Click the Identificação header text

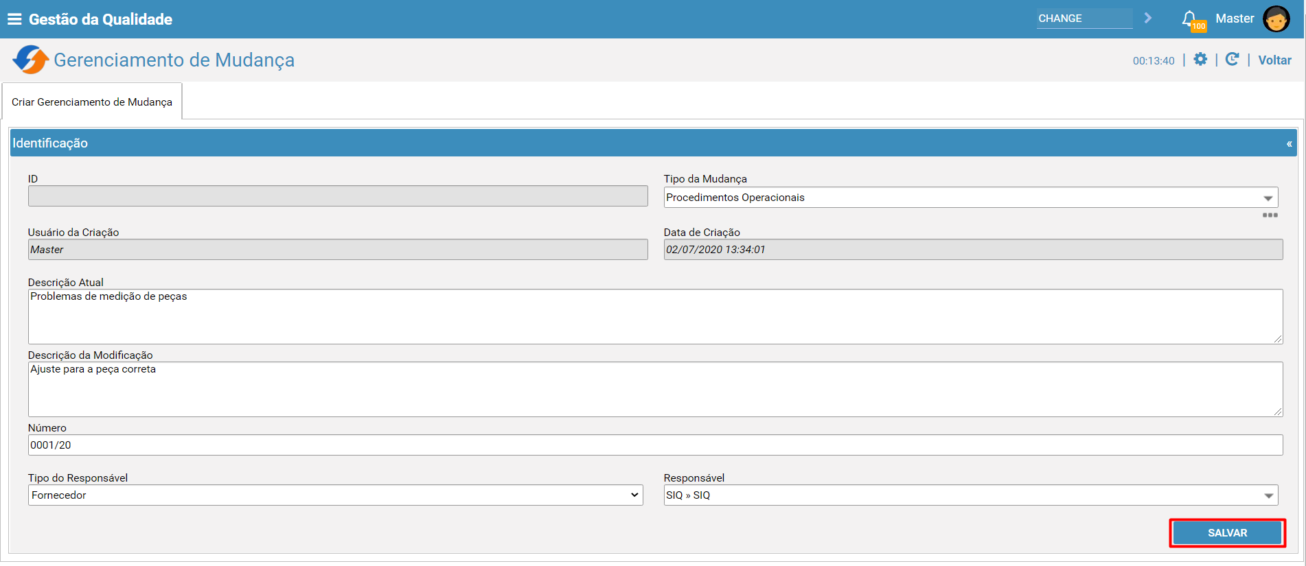[x=50, y=143]
